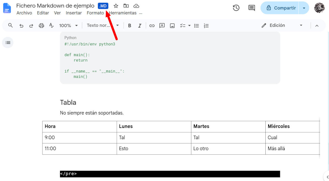
Task: Undo the last action
Action: coord(21,25)
